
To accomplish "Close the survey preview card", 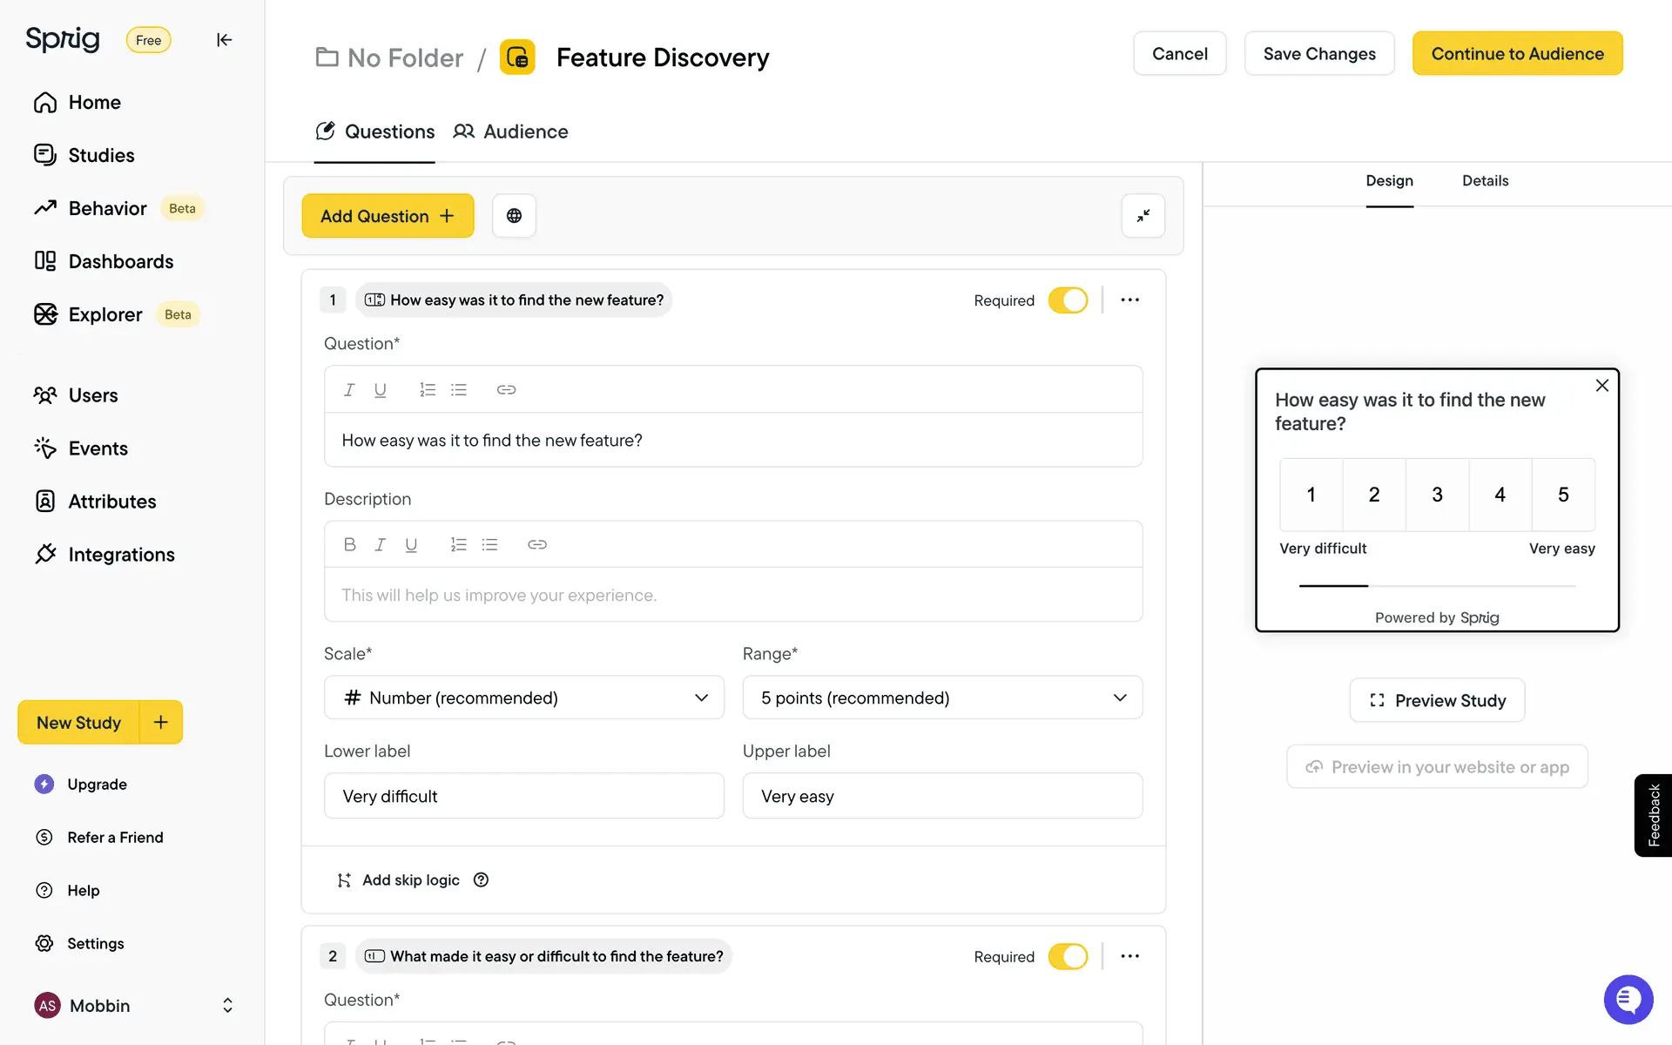I will coord(1601,386).
